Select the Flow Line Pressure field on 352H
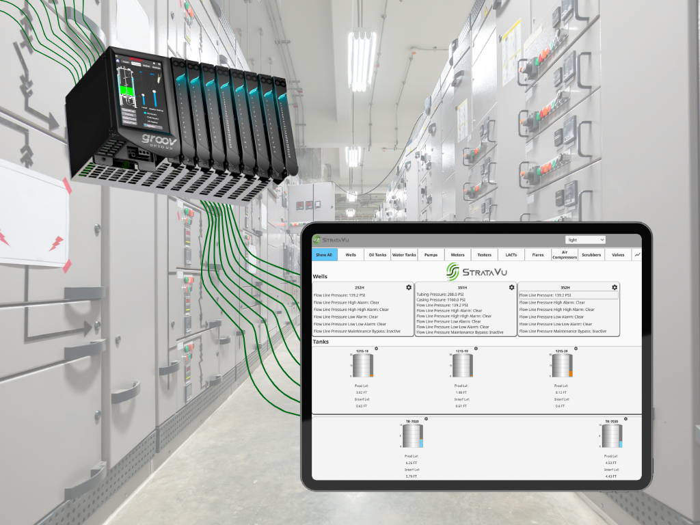 (568, 296)
